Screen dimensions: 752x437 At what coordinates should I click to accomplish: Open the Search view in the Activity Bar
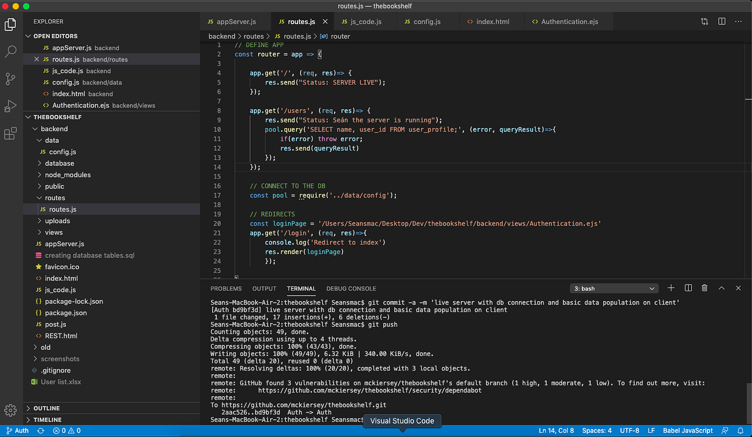(x=11, y=51)
